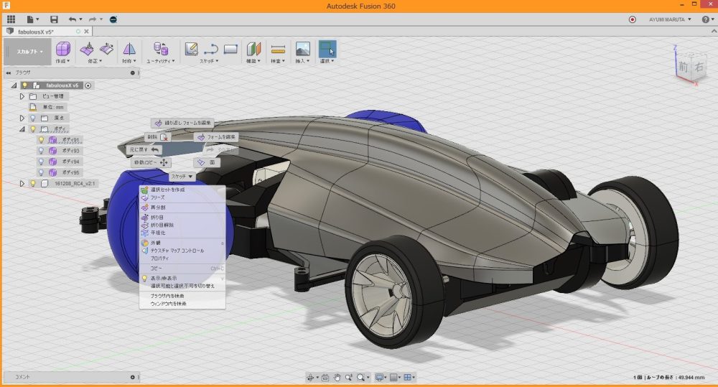Click the フォームを編集 marking menu button
The width and height of the screenshot is (718, 387).
pos(216,136)
